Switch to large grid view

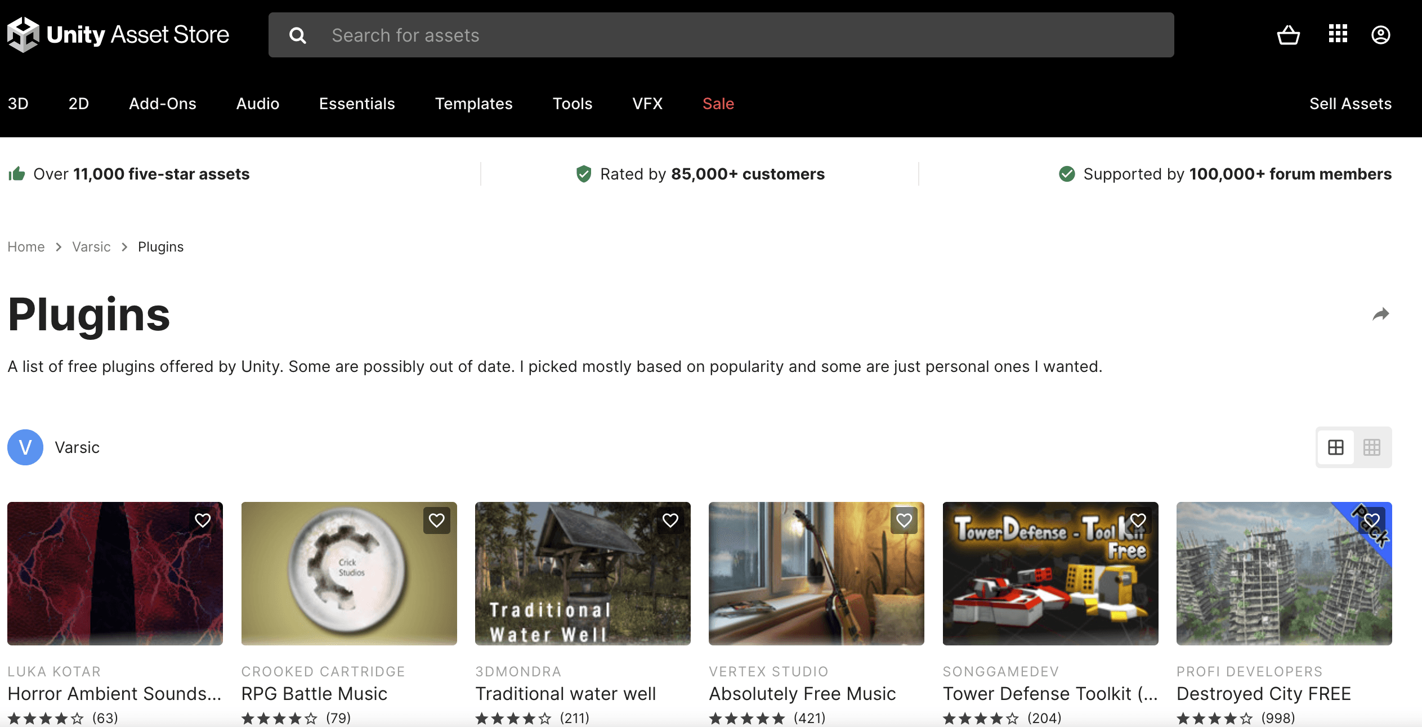1335,447
